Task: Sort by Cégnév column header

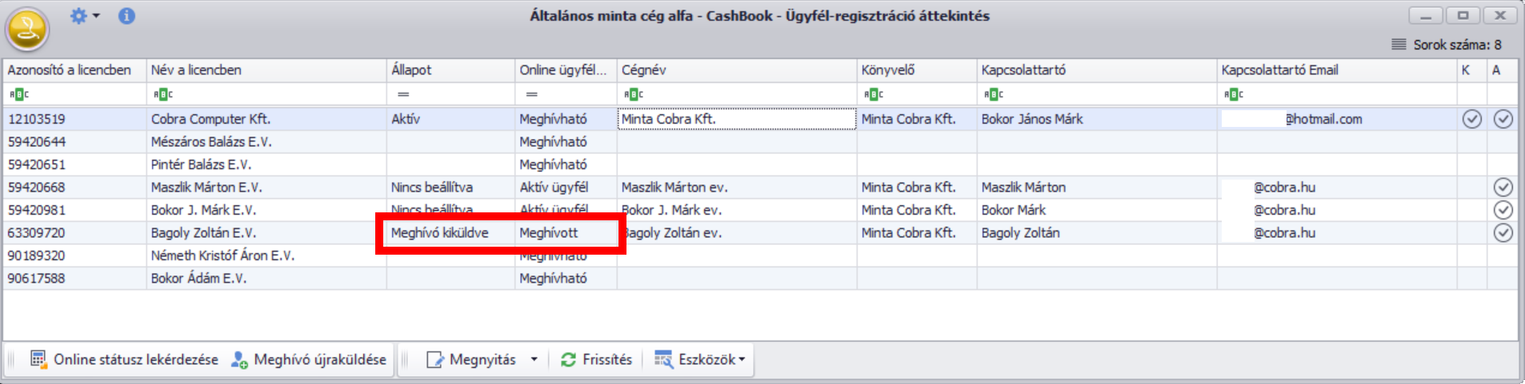Action: [737, 70]
